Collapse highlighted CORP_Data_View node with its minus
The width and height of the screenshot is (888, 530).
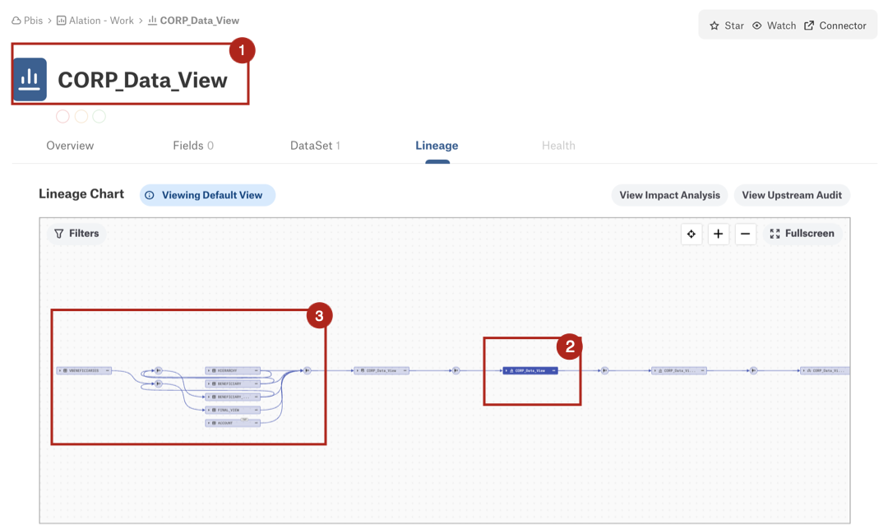[x=553, y=370]
